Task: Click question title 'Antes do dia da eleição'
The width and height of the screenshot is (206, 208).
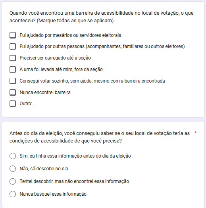Action: (x=100, y=137)
